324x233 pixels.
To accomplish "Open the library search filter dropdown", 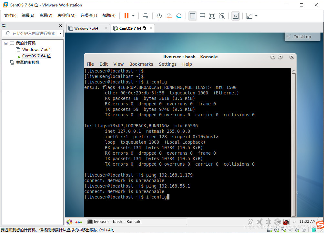I will (x=61, y=33).
